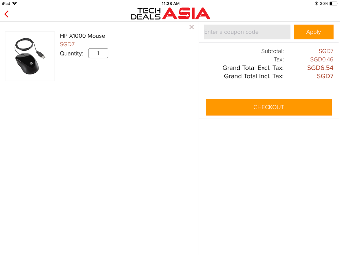Tap the Bluetooth status icon

pos(316,3)
